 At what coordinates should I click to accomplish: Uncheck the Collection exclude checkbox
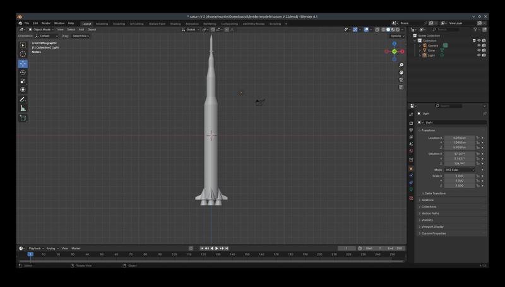[x=474, y=40]
